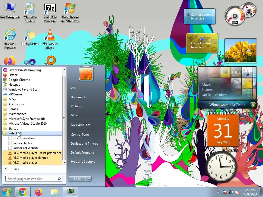Expand Microsoft Visual Studio 2010 folder
Image resolution: width=263 pixels, height=197 pixels.
tap(27, 123)
